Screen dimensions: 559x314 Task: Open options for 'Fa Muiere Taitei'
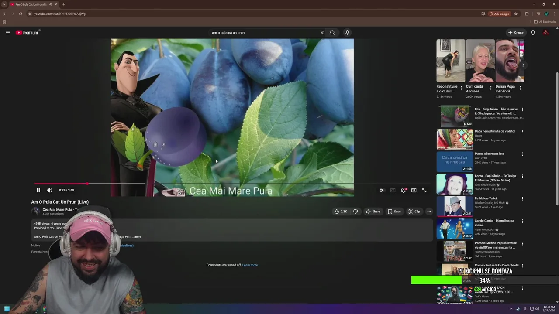tap(522, 199)
